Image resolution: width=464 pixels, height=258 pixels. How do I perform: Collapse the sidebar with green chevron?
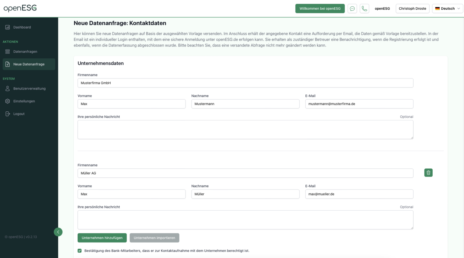(x=58, y=232)
